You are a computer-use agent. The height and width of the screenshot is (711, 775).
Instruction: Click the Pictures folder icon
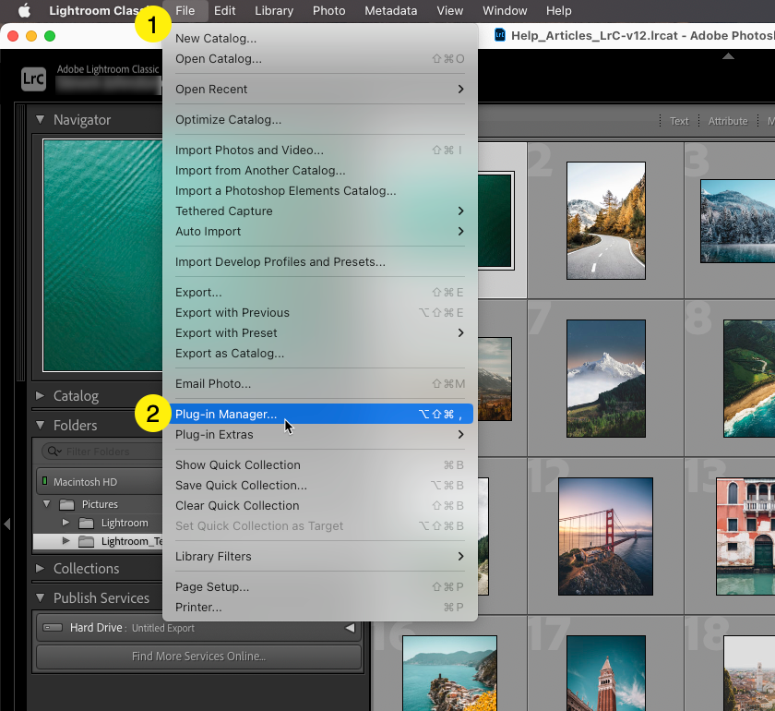click(66, 504)
